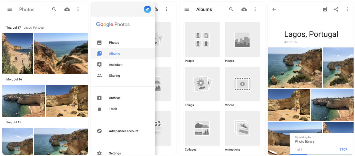Click the Photo library upload text
Image resolution: width=355 pixels, height=156 pixels.
point(305,142)
